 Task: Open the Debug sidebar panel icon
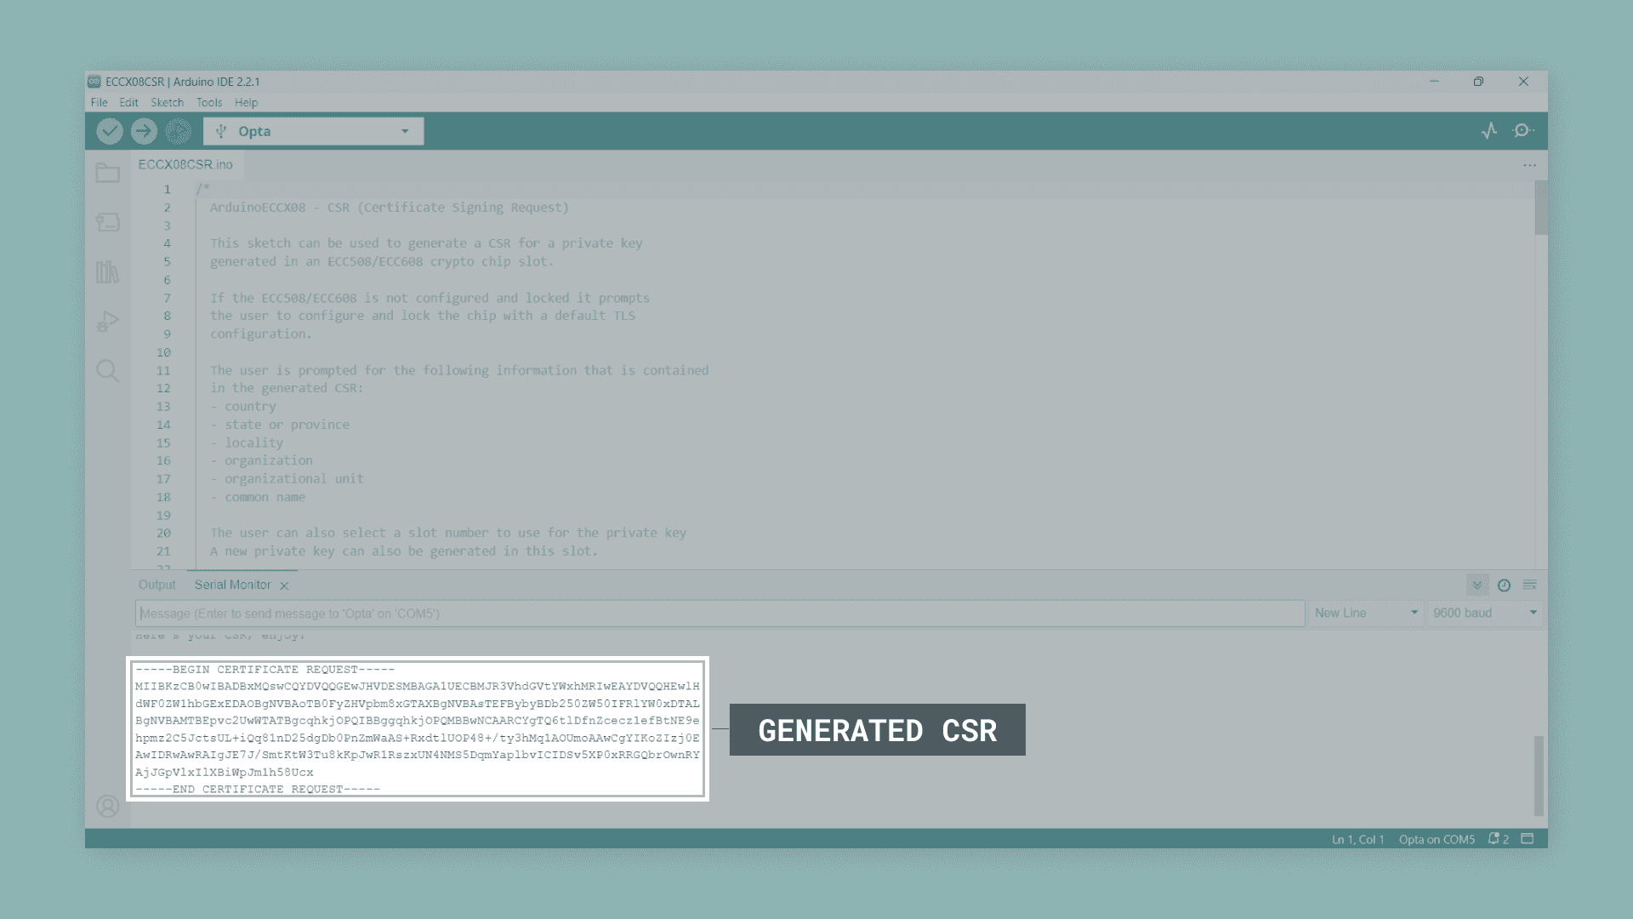pos(108,321)
